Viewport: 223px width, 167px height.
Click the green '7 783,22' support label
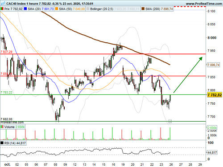[x=6, y=93]
